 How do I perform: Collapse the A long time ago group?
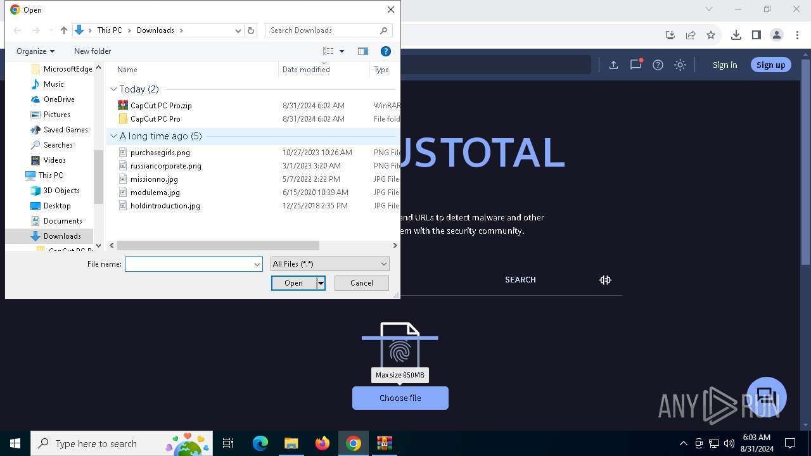click(x=113, y=136)
